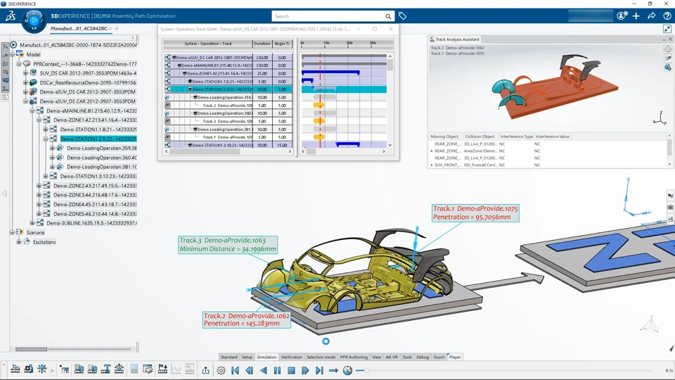Image resolution: width=675 pixels, height=380 pixels.
Task: Click the Share arrow icon
Action: point(652,16)
